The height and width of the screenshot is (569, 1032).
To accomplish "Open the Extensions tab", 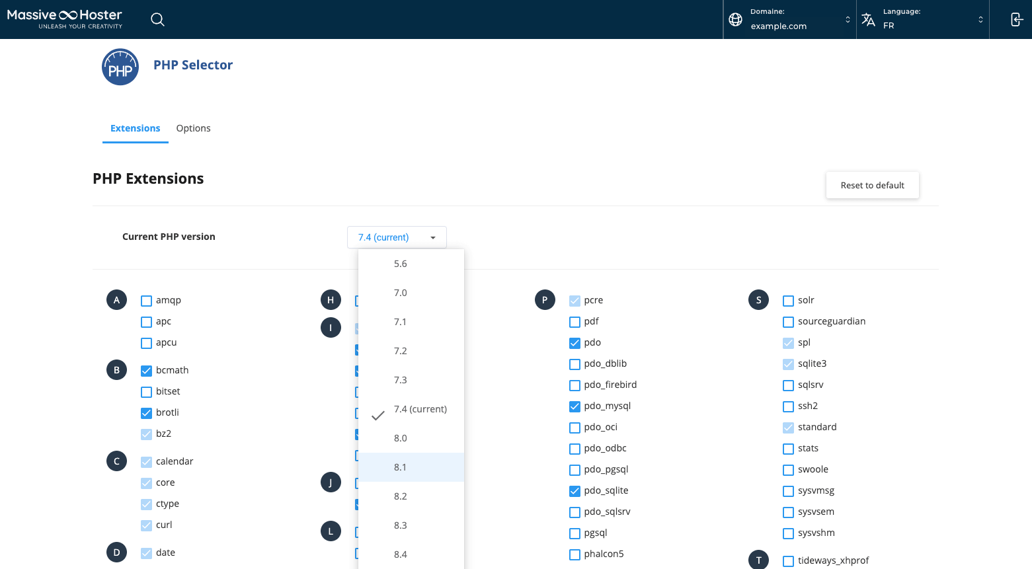I will point(135,128).
